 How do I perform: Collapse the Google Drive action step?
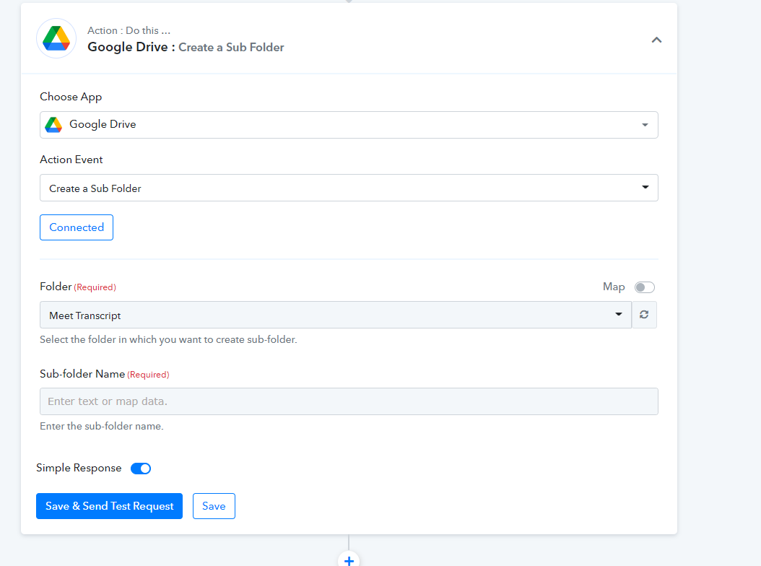(x=656, y=40)
